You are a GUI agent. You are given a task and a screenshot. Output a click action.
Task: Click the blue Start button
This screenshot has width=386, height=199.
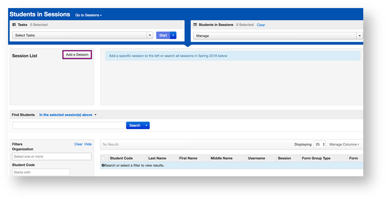163,35
